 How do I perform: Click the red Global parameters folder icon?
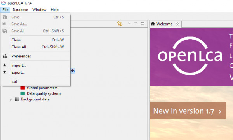[x=23, y=88]
